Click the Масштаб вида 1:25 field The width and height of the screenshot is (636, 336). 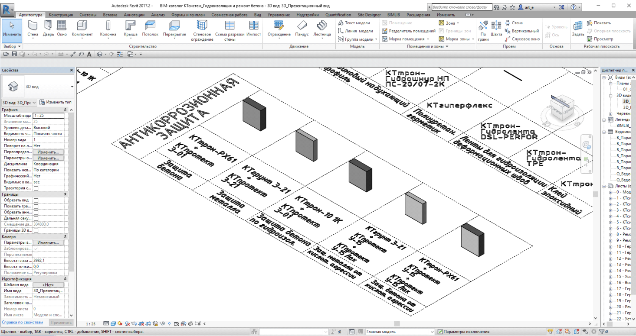(48, 116)
